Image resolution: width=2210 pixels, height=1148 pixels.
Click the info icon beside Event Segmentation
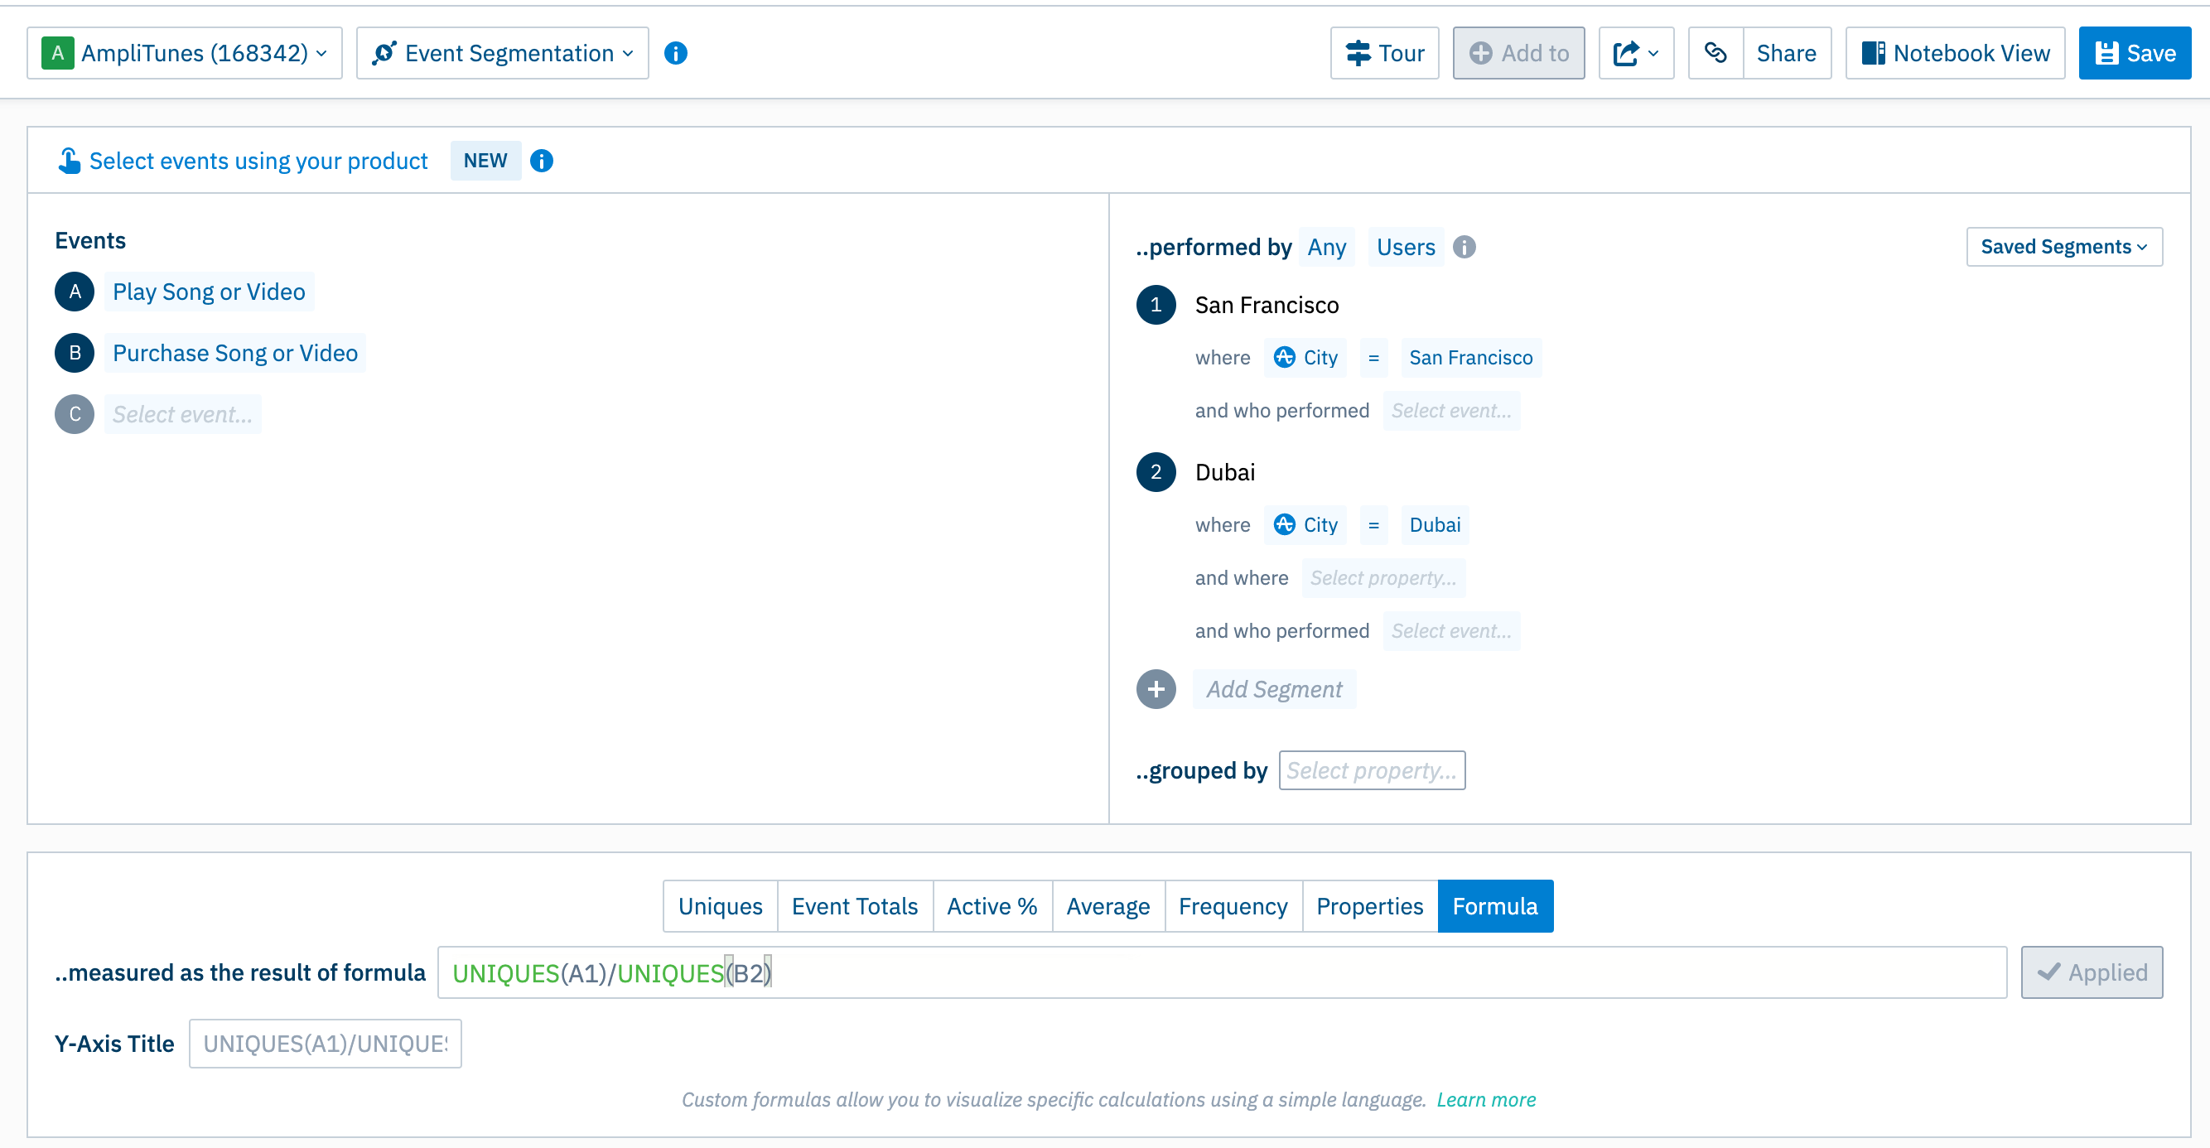point(676,53)
